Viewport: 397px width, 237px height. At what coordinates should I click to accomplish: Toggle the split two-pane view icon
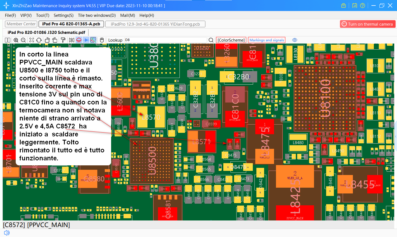click(7, 40)
